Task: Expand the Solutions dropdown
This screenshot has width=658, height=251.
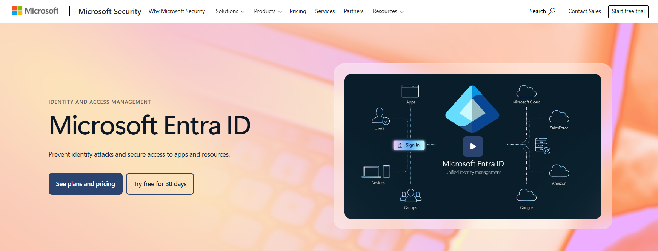Action: pyautogui.click(x=230, y=11)
